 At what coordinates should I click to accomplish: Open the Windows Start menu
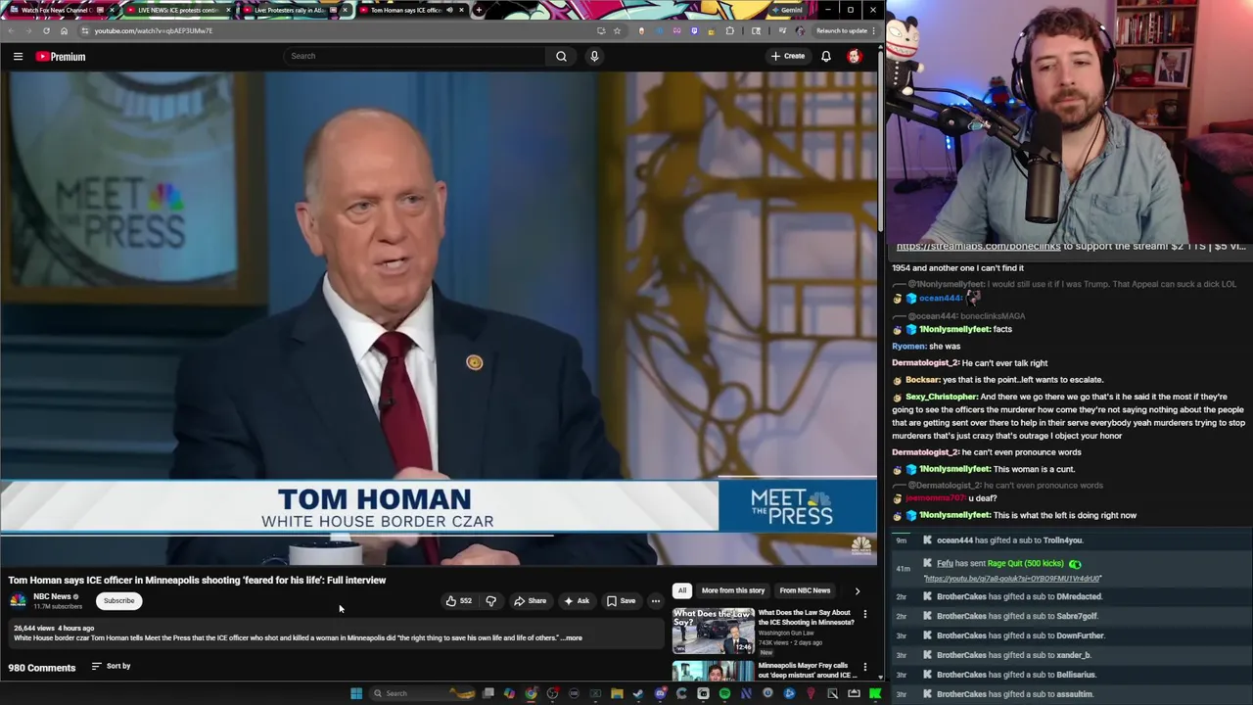356,693
